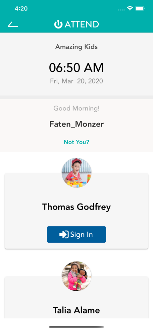Tap the back arrow in the header
The height and width of the screenshot is (331, 153).
(x=13, y=24)
